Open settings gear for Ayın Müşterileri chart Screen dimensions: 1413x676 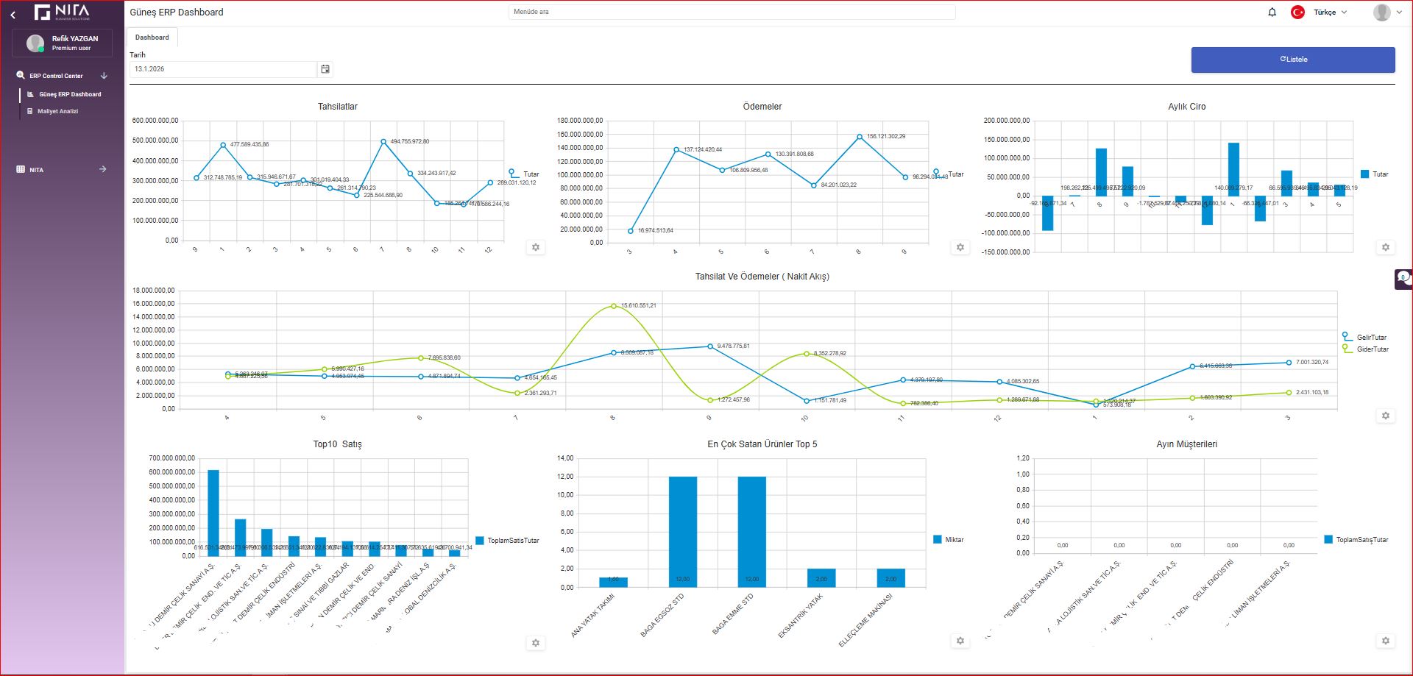tap(1385, 641)
